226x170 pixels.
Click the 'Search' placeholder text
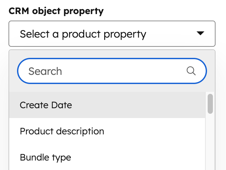pyautogui.click(x=45, y=71)
